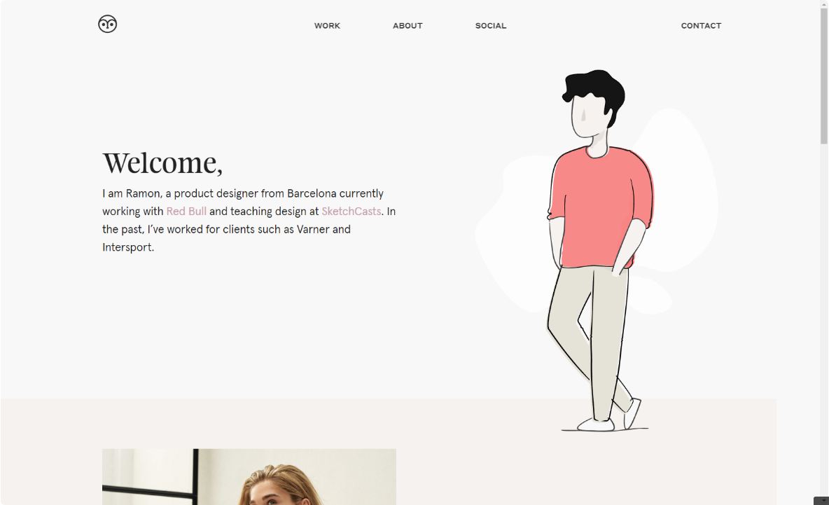
Task: Grab the vertical scrollbar thumb
Action: 824,75
